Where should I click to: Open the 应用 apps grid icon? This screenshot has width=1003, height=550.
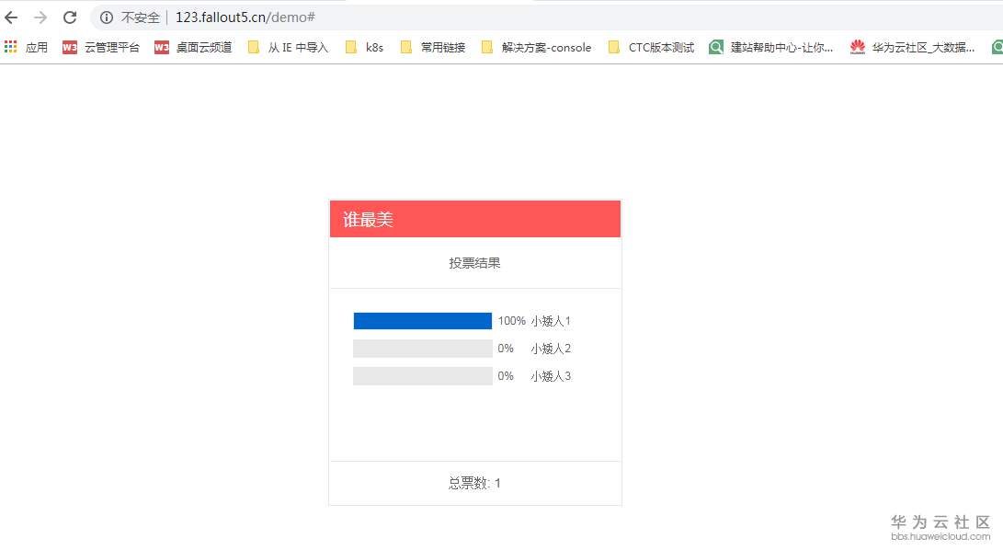click(x=11, y=47)
